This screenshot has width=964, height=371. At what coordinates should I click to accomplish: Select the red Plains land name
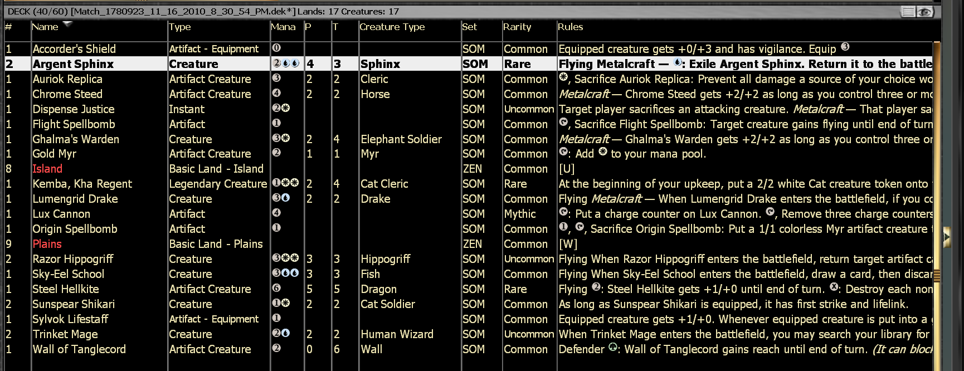click(47, 244)
